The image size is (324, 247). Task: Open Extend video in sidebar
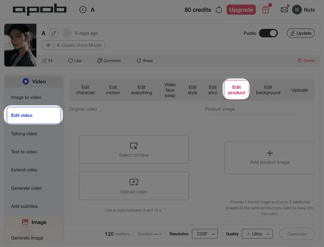click(24, 170)
